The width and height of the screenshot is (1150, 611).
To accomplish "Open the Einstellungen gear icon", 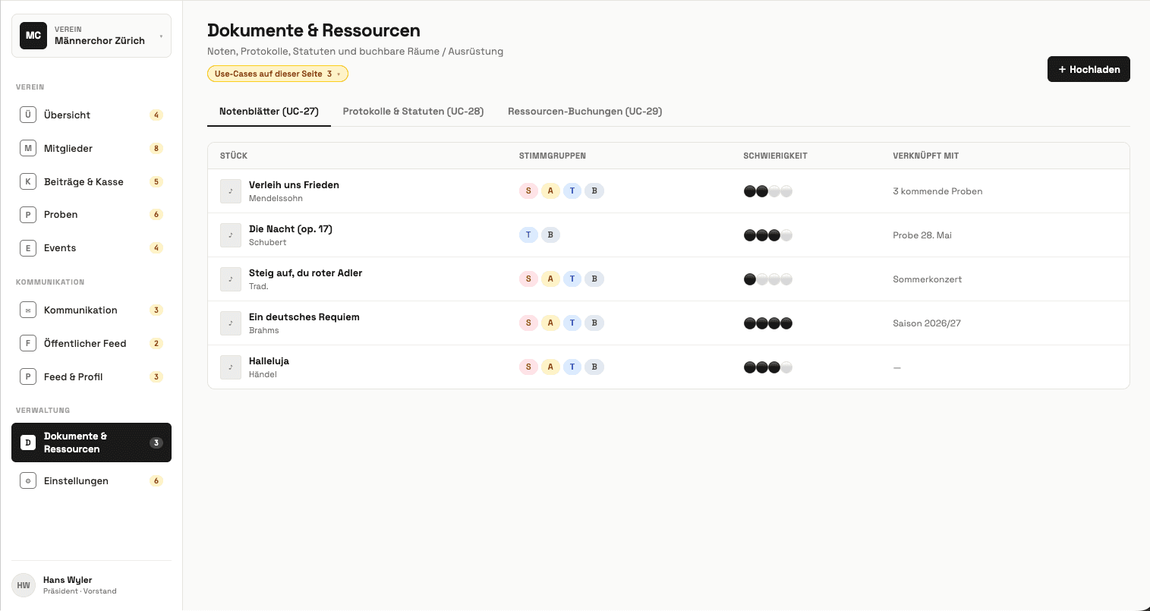I will click(x=28, y=480).
